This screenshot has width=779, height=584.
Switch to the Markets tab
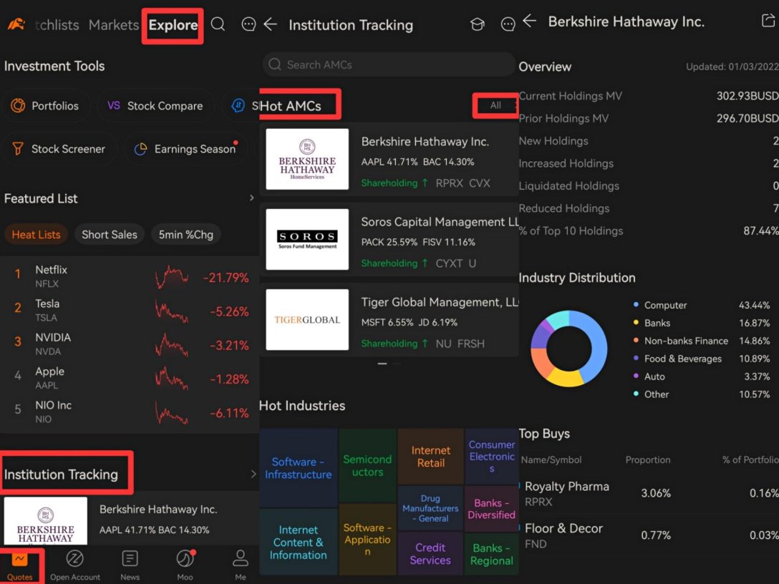[114, 25]
